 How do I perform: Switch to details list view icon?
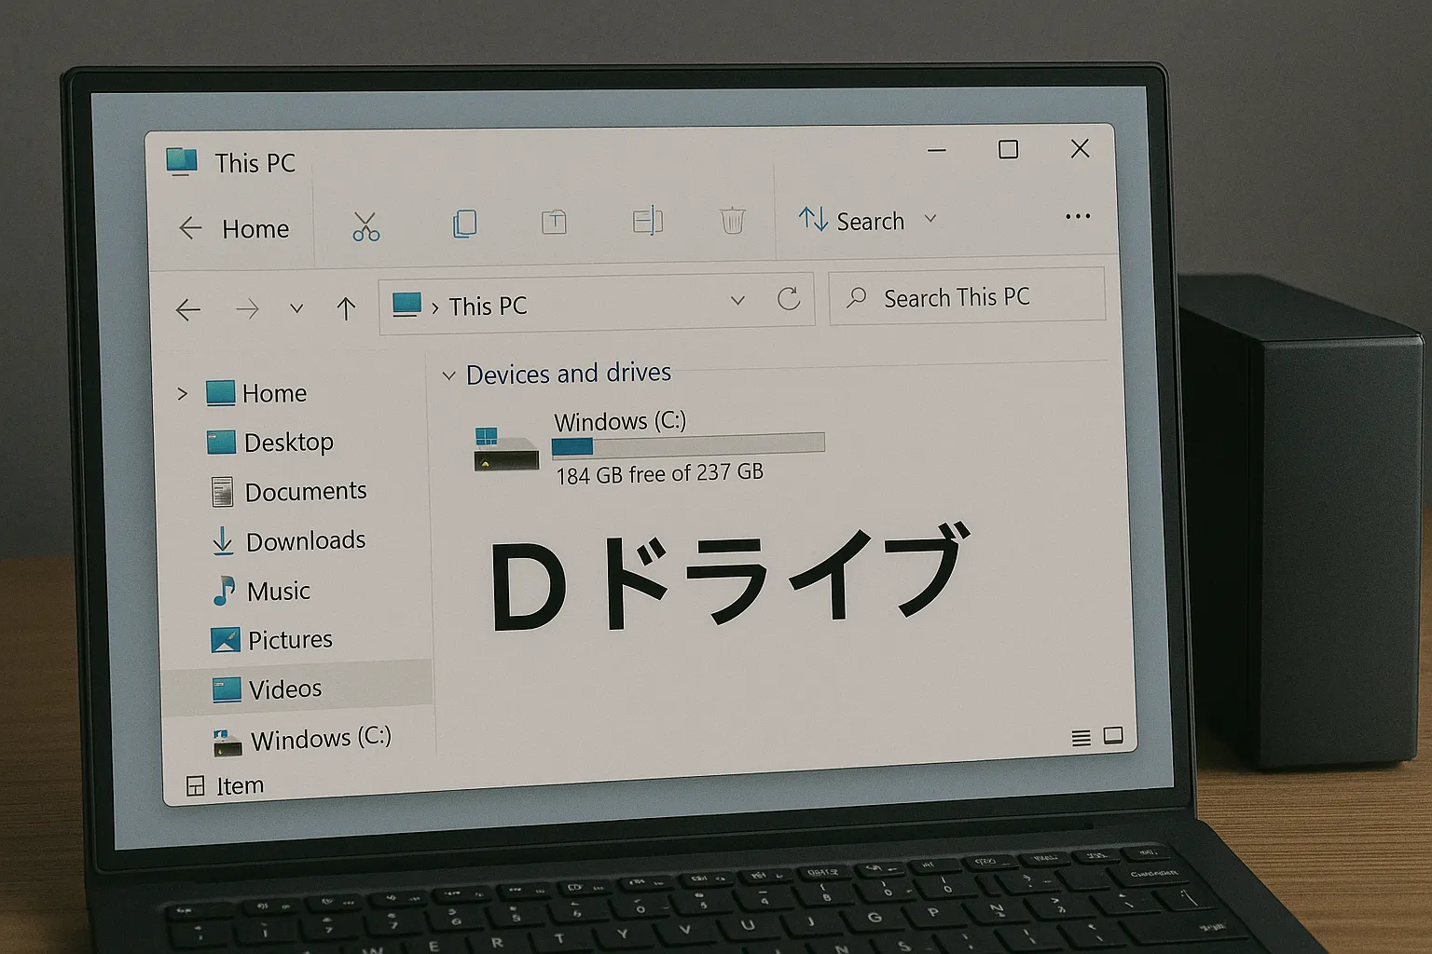(1081, 738)
